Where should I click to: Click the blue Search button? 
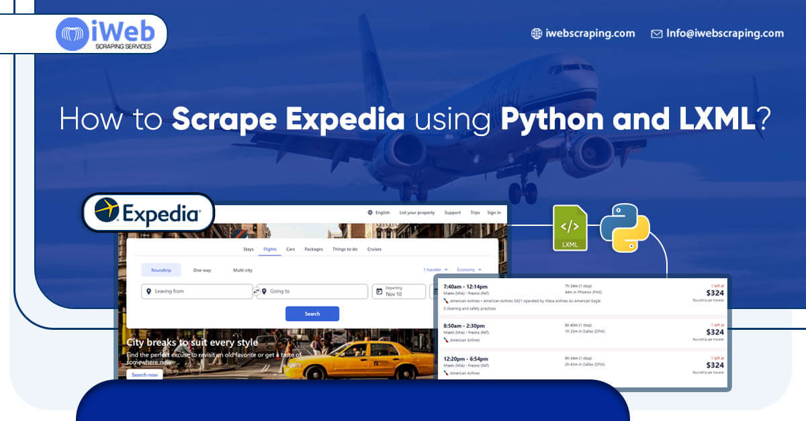pyautogui.click(x=312, y=314)
